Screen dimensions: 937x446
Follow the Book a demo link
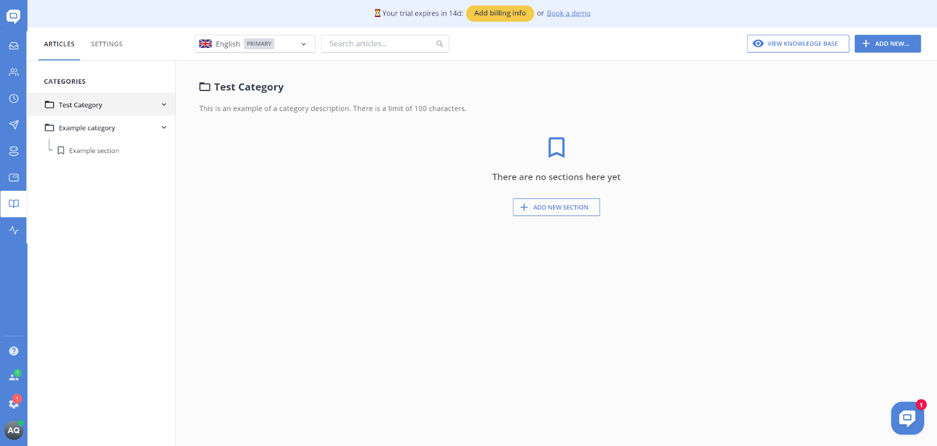click(x=568, y=13)
